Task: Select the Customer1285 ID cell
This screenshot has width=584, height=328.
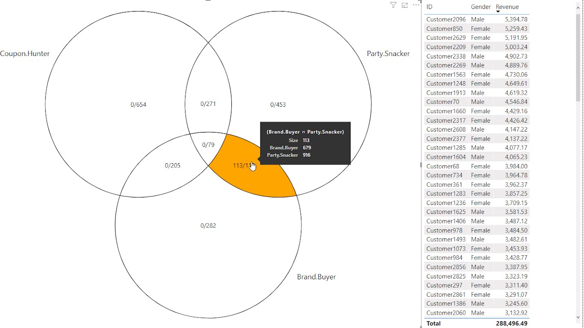Action: [446, 148]
